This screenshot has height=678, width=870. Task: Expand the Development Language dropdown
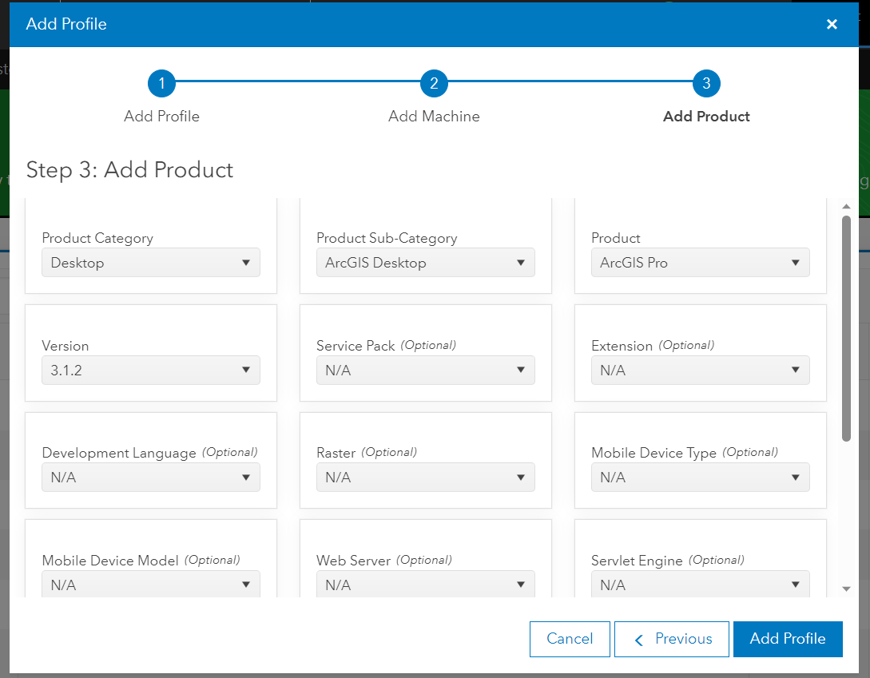151,478
